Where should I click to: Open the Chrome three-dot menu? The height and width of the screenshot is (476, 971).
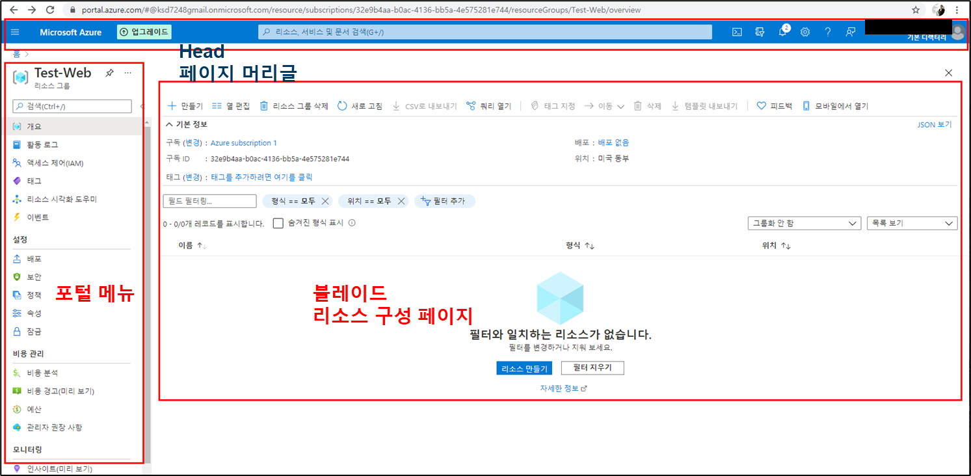(x=957, y=10)
